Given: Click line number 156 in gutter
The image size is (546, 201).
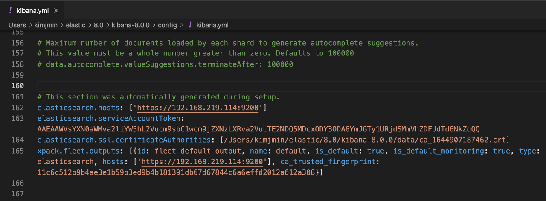Looking at the screenshot, I should tap(17, 43).
